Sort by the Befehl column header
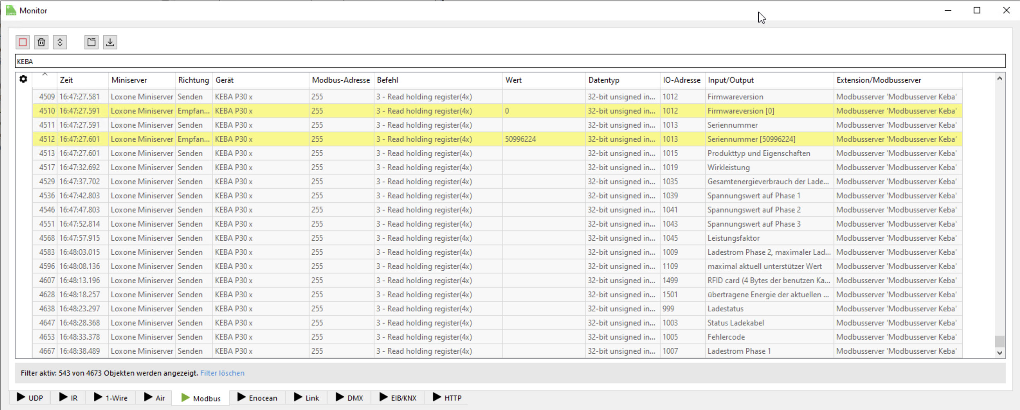The width and height of the screenshot is (1020, 410). (x=438, y=80)
